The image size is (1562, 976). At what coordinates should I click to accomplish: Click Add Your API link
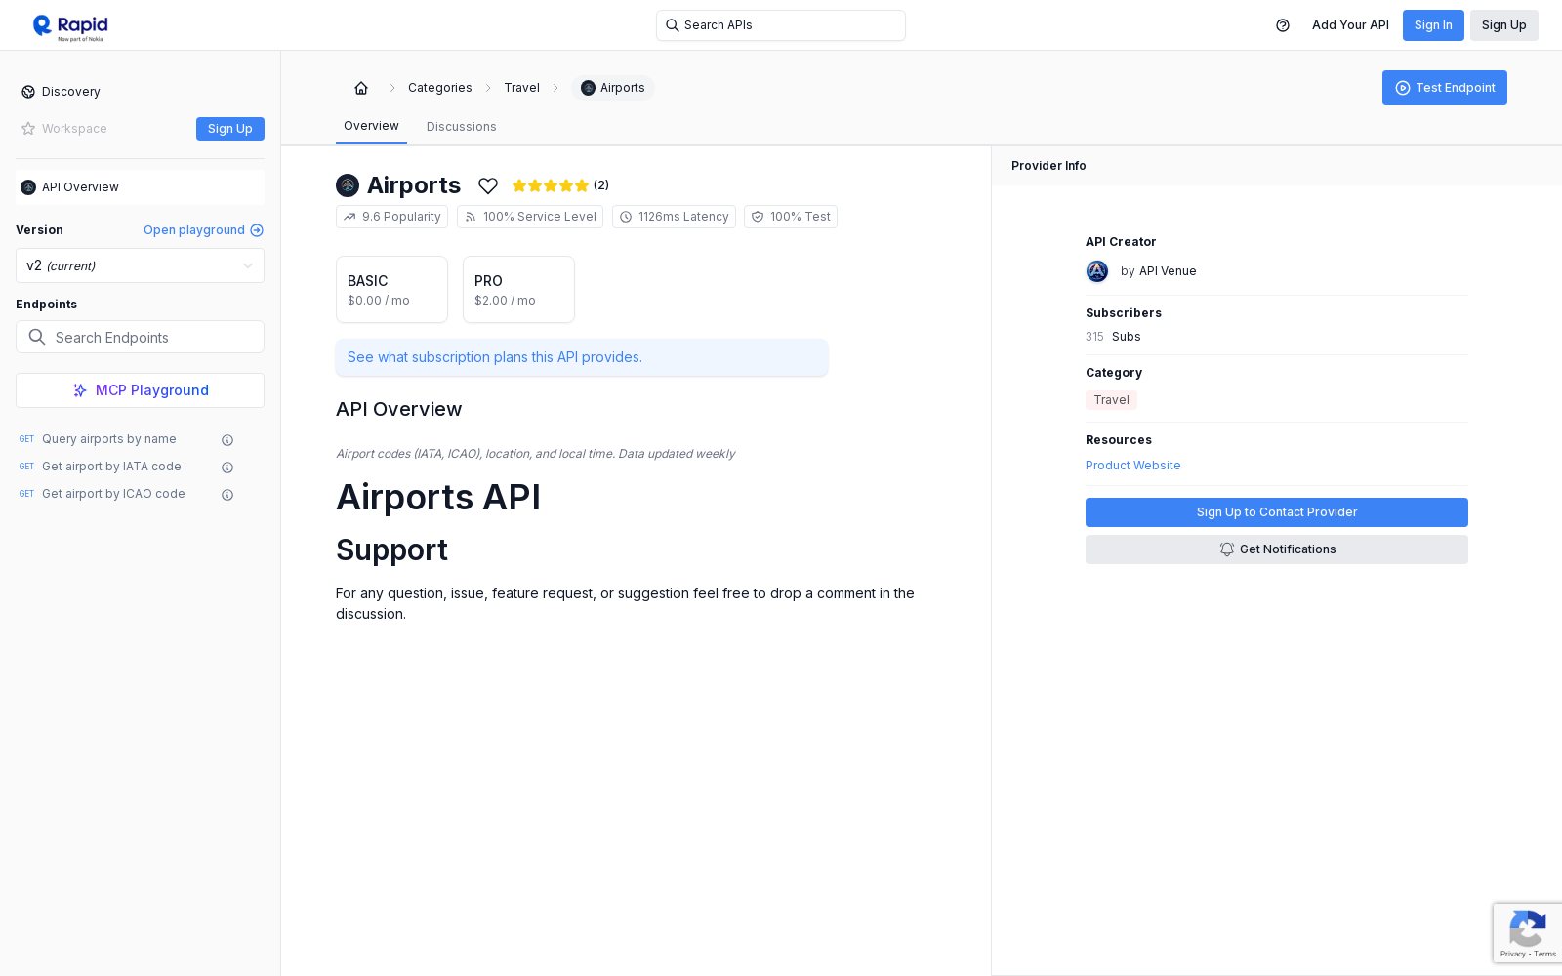pos(1350,25)
